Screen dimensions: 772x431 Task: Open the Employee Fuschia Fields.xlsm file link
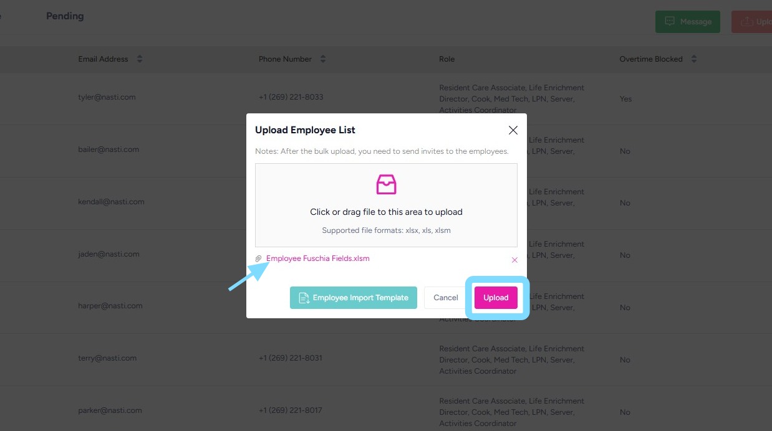tap(317, 258)
